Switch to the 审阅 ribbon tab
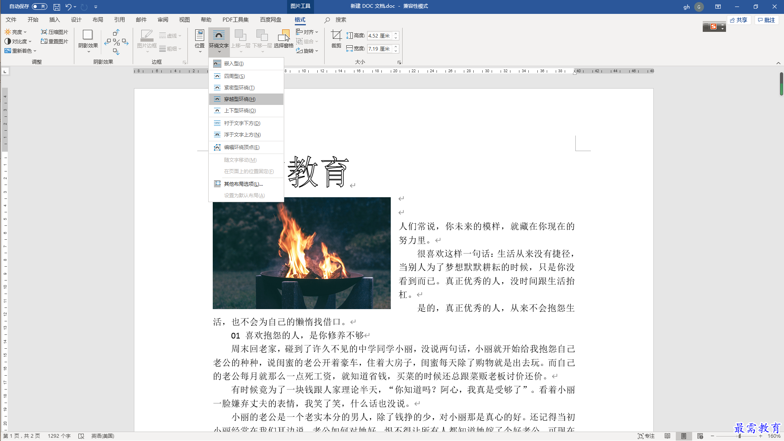Screen dimensions: 784x441 (163, 20)
